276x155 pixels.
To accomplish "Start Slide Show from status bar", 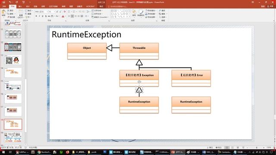I will pos(243,148).
